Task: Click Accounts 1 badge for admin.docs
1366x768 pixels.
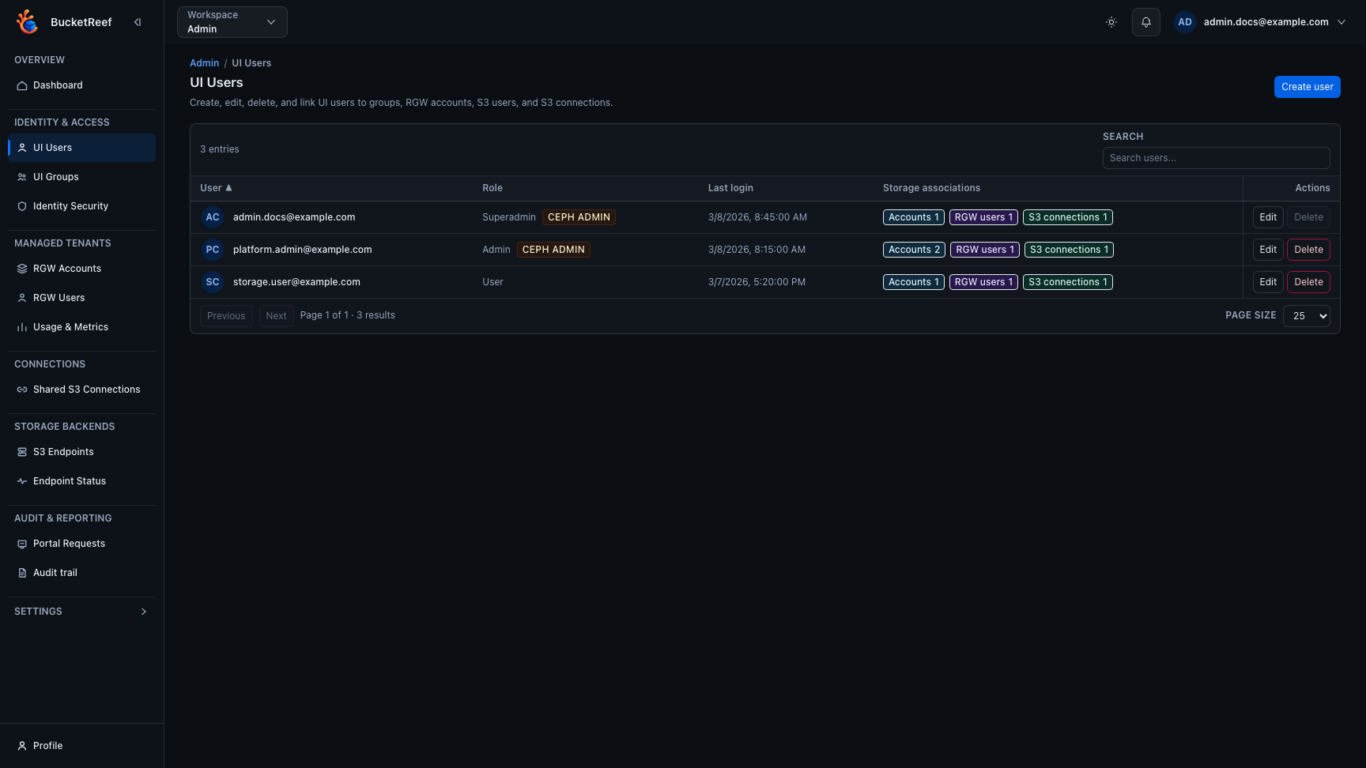Action: [x=913, y=217]
